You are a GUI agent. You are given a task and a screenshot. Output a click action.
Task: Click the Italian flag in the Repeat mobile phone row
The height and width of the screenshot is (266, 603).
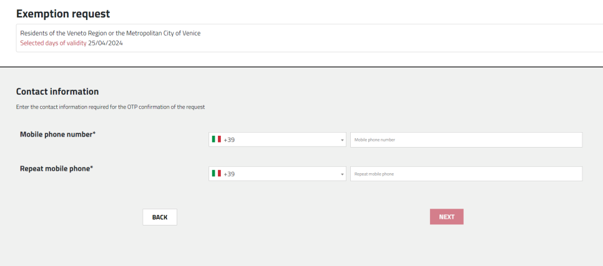coord(217,174)
